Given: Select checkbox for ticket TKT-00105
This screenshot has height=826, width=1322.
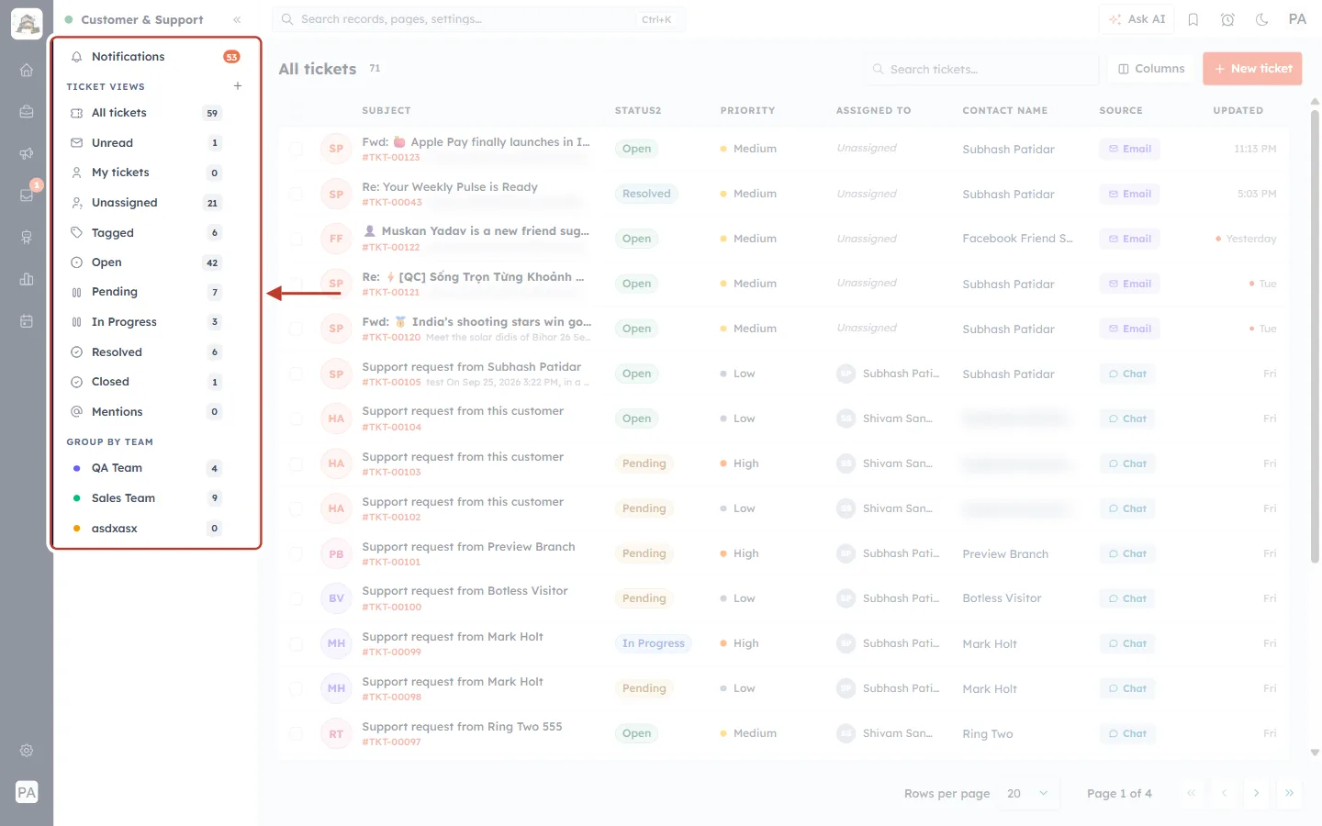Looking at the screenshot, I should [296, 374].
